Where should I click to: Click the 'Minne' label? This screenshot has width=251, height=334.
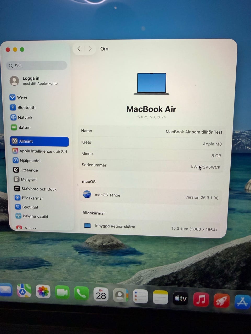point(87,154)
